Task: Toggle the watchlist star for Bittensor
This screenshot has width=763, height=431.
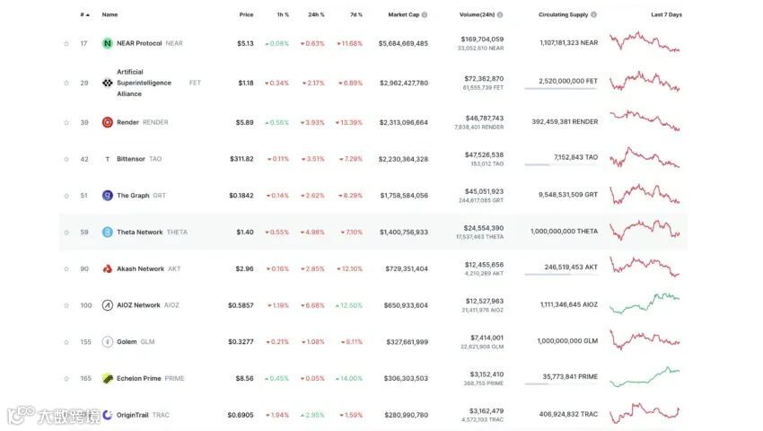Action: click(66, 159)
